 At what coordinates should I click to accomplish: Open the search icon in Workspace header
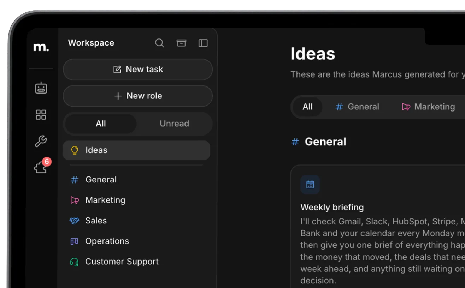pos(159,43)
